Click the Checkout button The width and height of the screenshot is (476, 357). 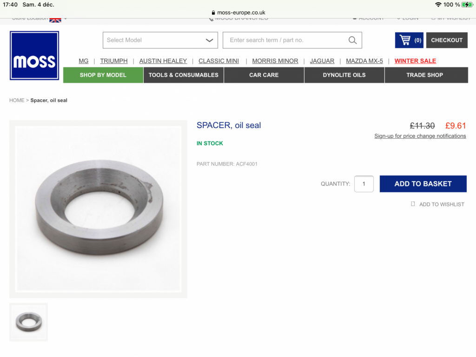click(x=447, y=40)
